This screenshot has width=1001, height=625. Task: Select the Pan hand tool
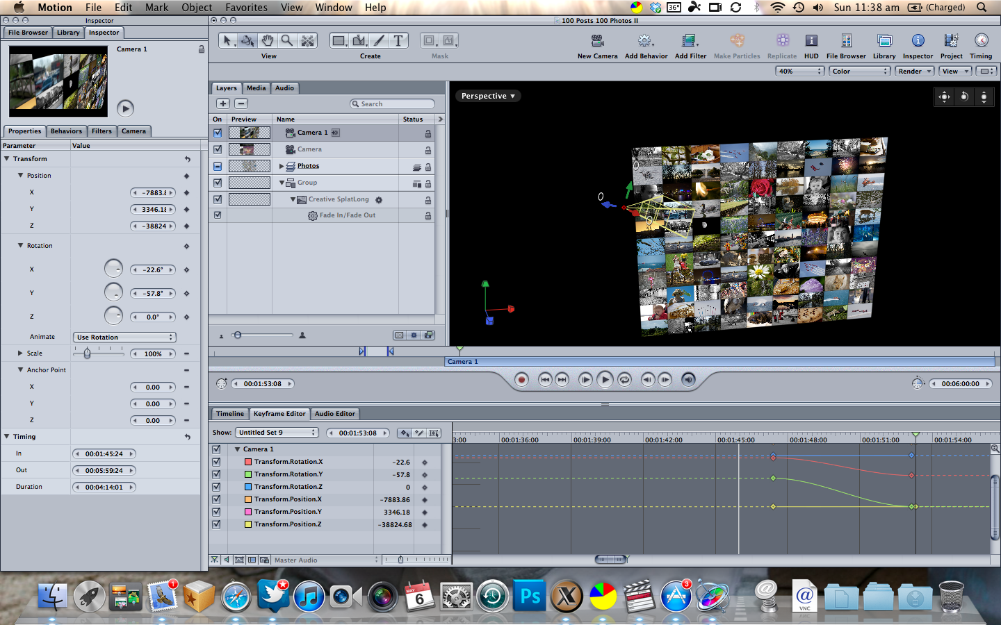pyautogui.click(x=268, y=41)
